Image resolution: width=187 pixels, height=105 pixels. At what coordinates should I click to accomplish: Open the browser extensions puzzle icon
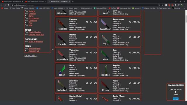click(175, 5)
